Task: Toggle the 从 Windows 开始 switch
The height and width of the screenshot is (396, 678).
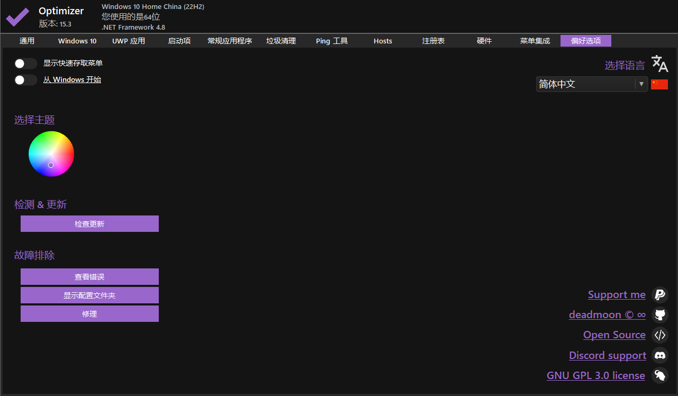Action: pyautogui.click(x=25, y=80)
